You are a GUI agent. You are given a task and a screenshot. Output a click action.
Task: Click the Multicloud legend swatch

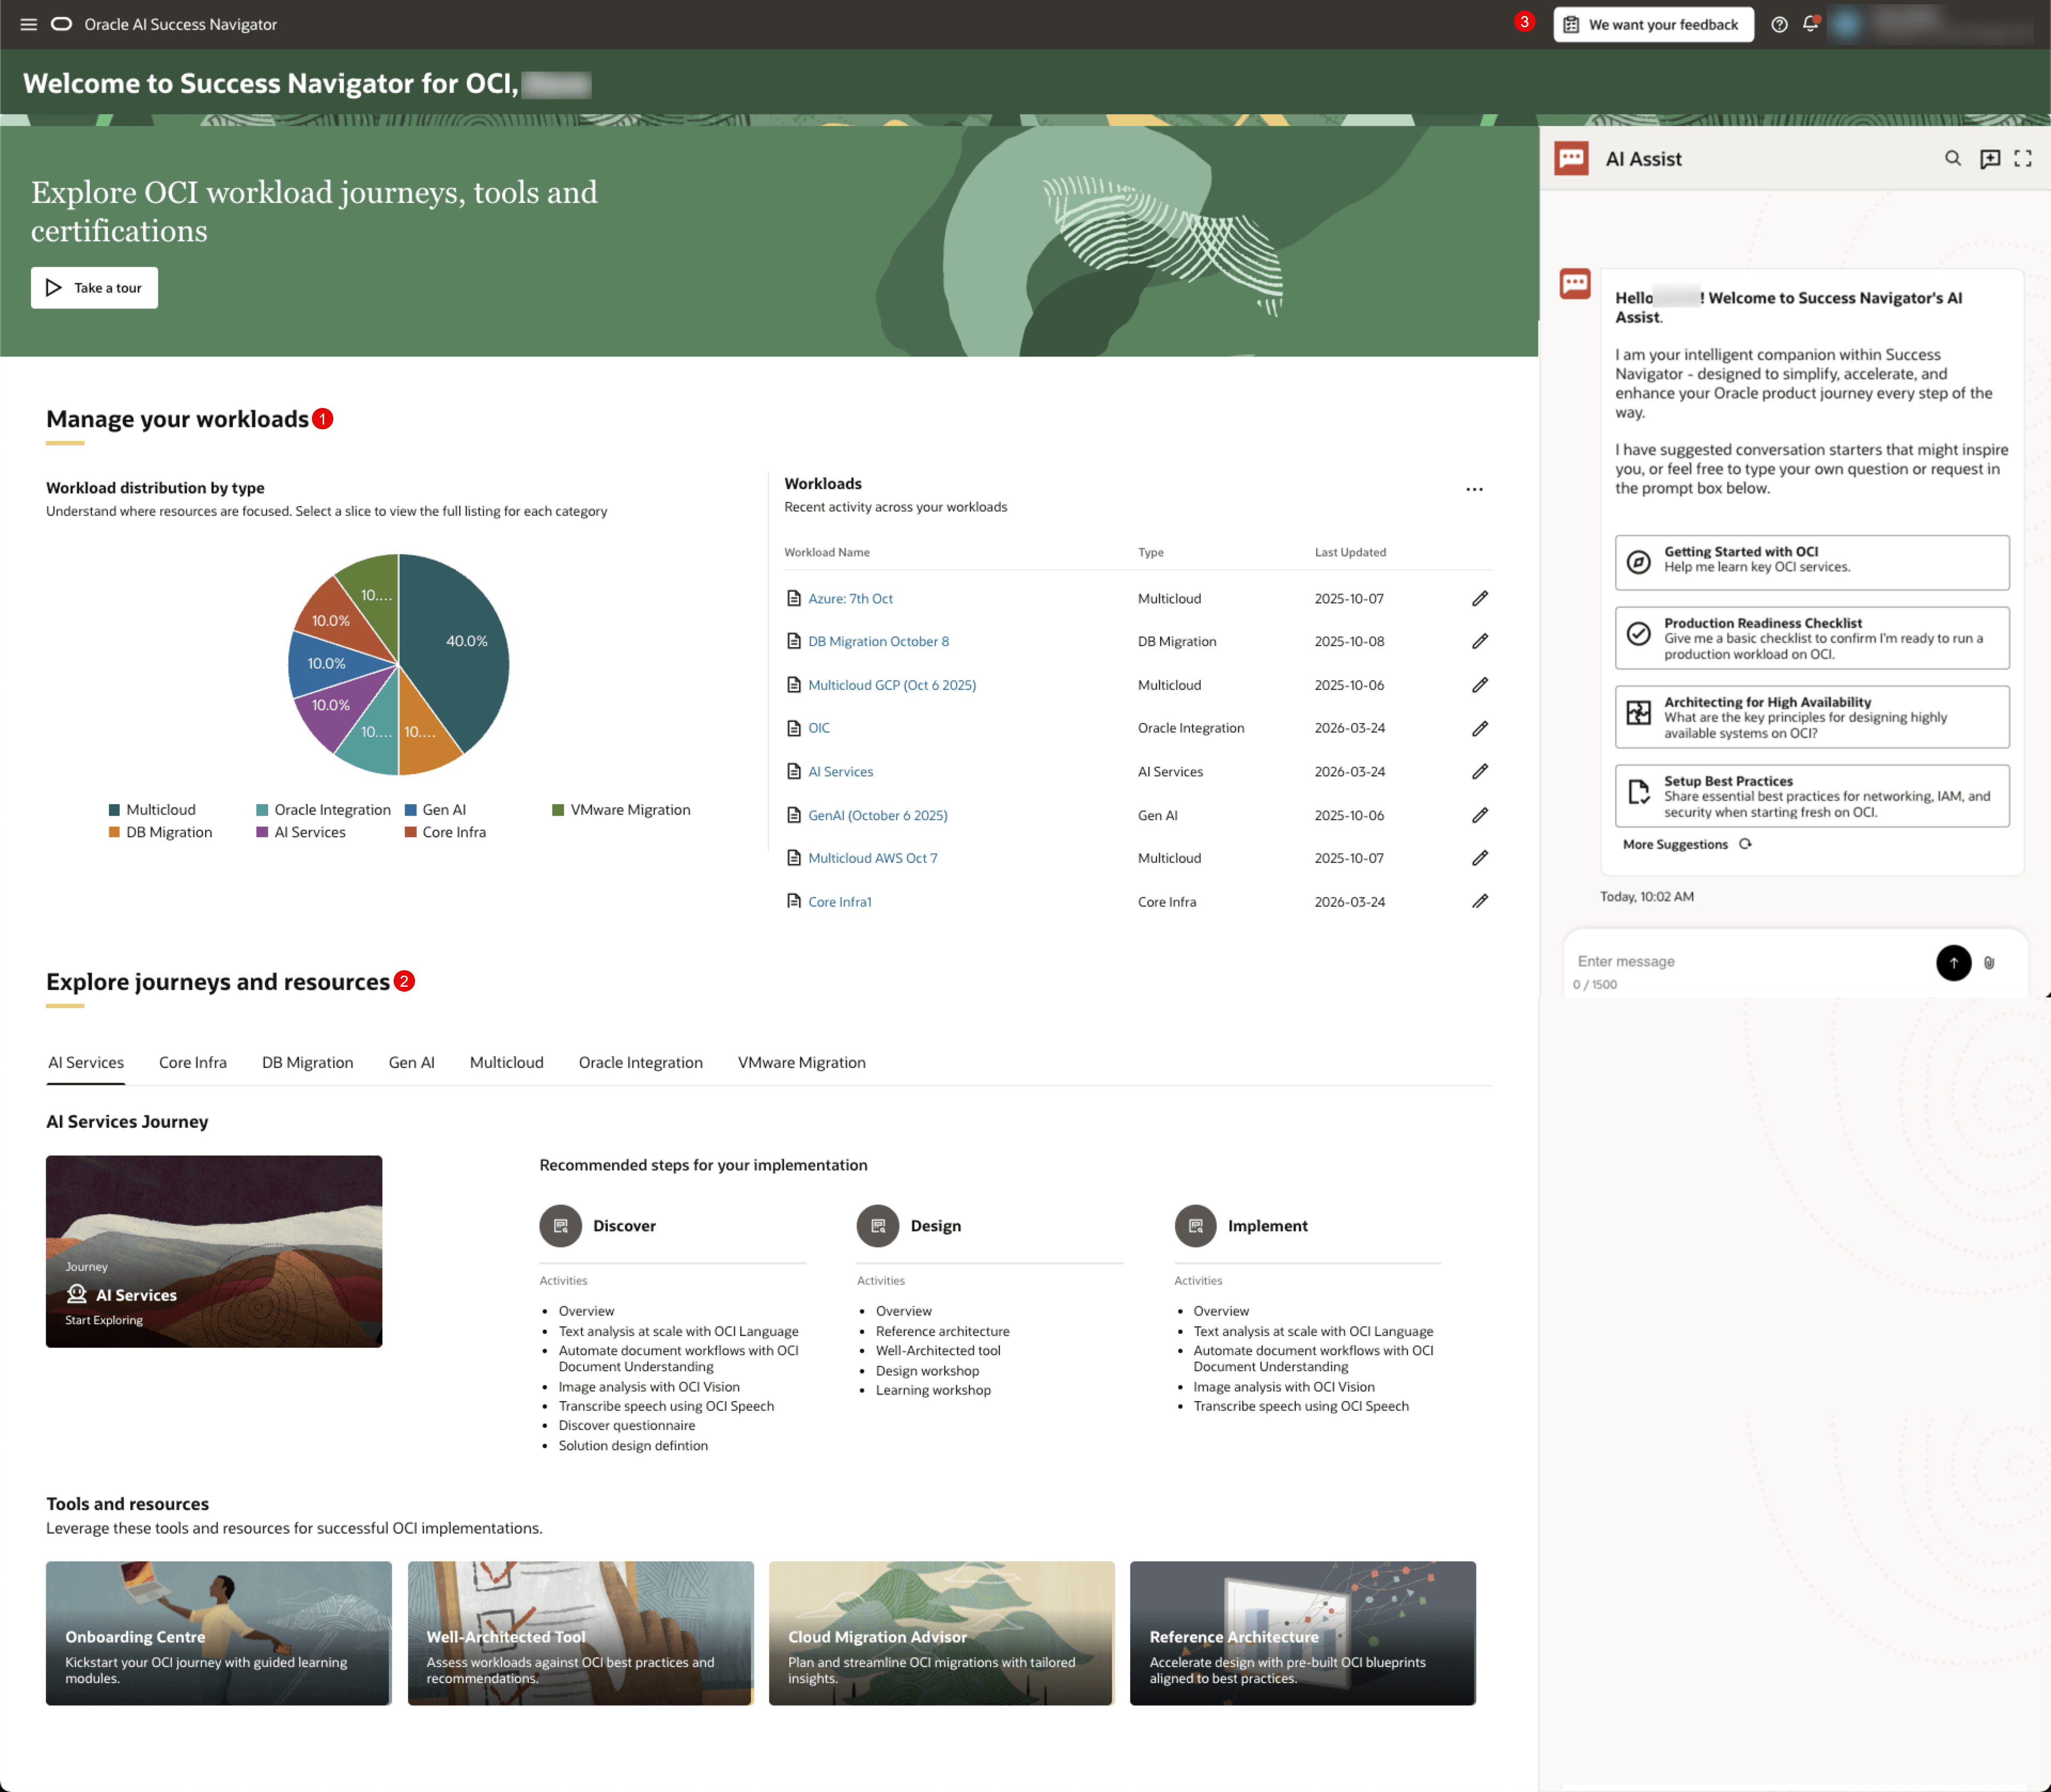point(114,810)
